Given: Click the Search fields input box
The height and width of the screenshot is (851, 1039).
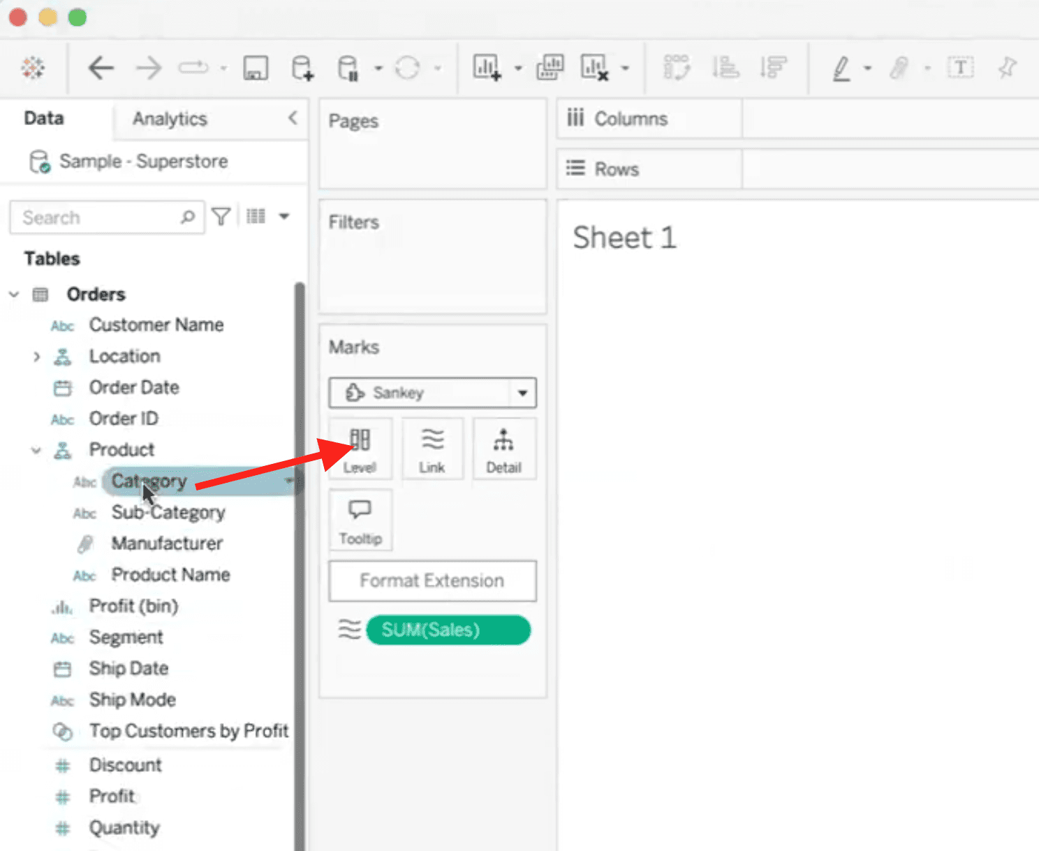Looking at the screenshot, I should pos(98,217).
